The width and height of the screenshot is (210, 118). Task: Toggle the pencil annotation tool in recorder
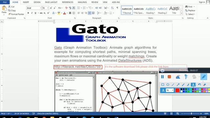[x=203, y=77]
